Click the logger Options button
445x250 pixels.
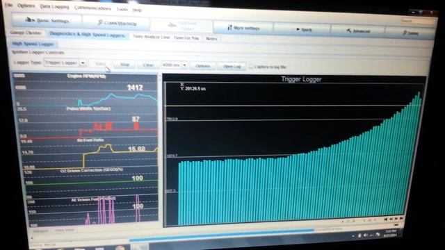tap(202, 66)
